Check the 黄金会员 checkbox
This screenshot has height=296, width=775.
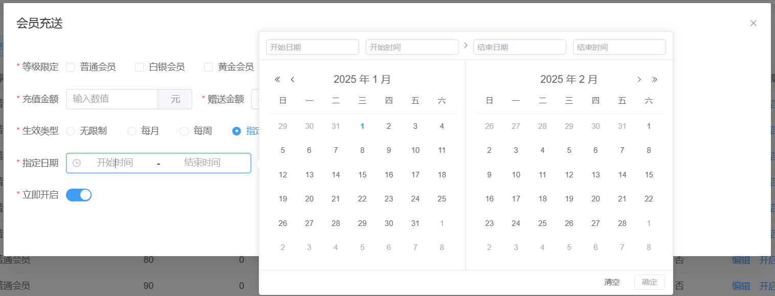click(208, 67)
